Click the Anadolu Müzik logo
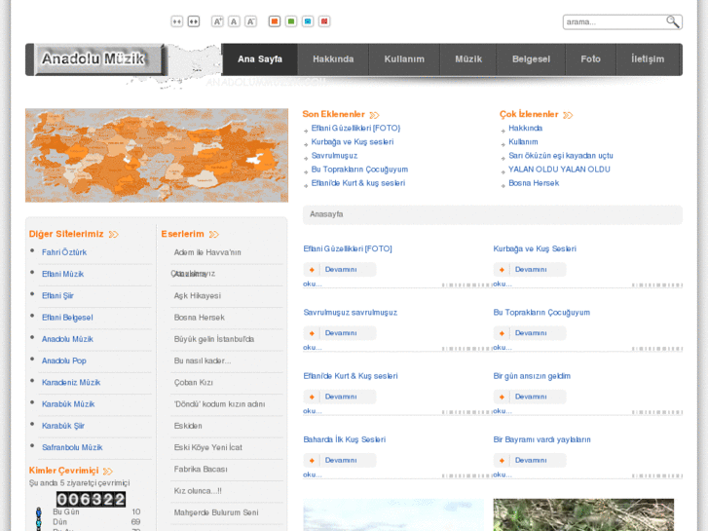The width and height of the screenshot is (708, 531). coord(93,58)
